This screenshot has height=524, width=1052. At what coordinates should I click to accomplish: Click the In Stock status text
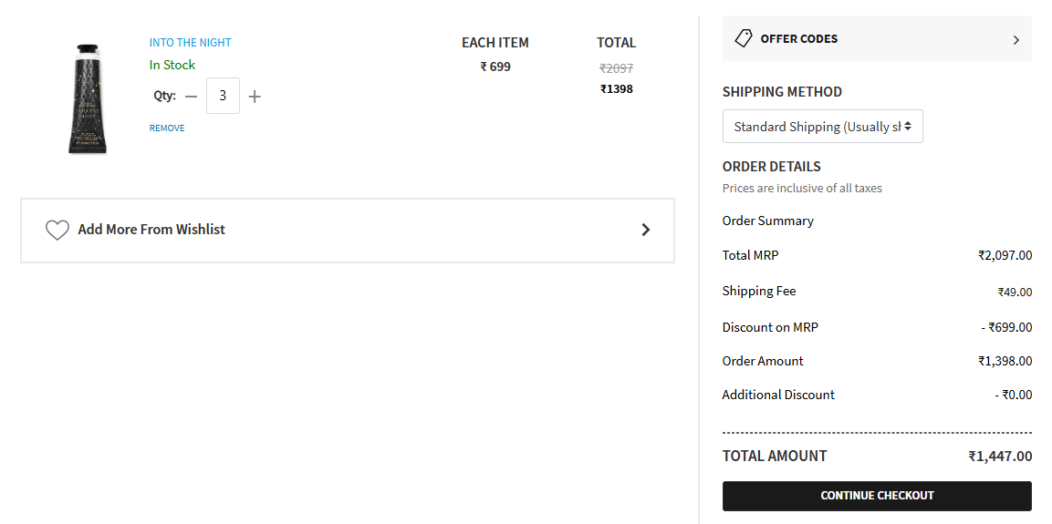(x=172, y=65)
